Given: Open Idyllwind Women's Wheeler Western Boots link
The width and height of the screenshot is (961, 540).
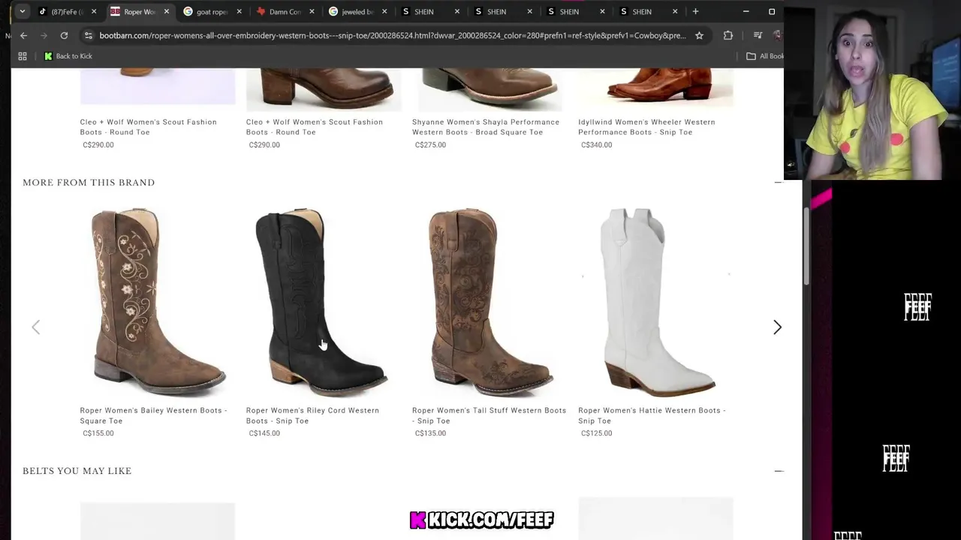Looking at the screenshot, I should tap(646, 127).
